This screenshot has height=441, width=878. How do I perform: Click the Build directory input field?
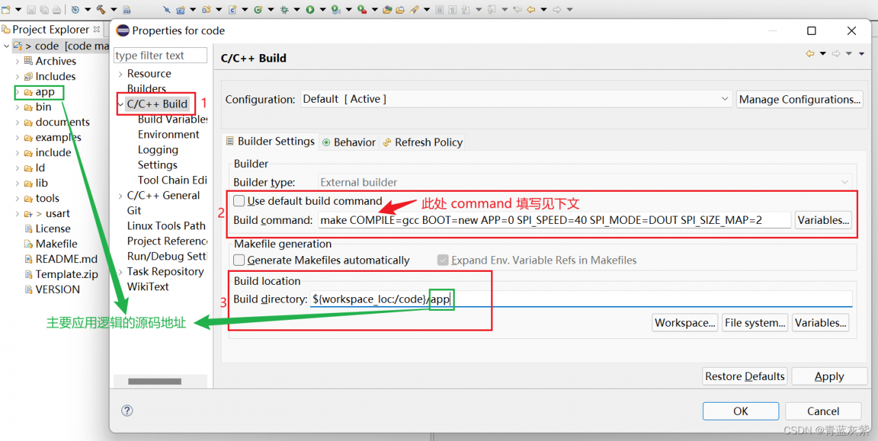pos(581,299)
